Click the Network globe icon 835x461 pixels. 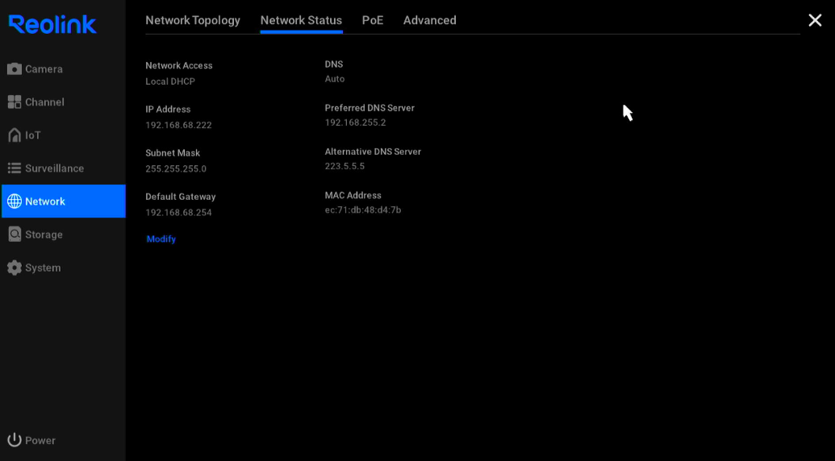coord(15,201)
